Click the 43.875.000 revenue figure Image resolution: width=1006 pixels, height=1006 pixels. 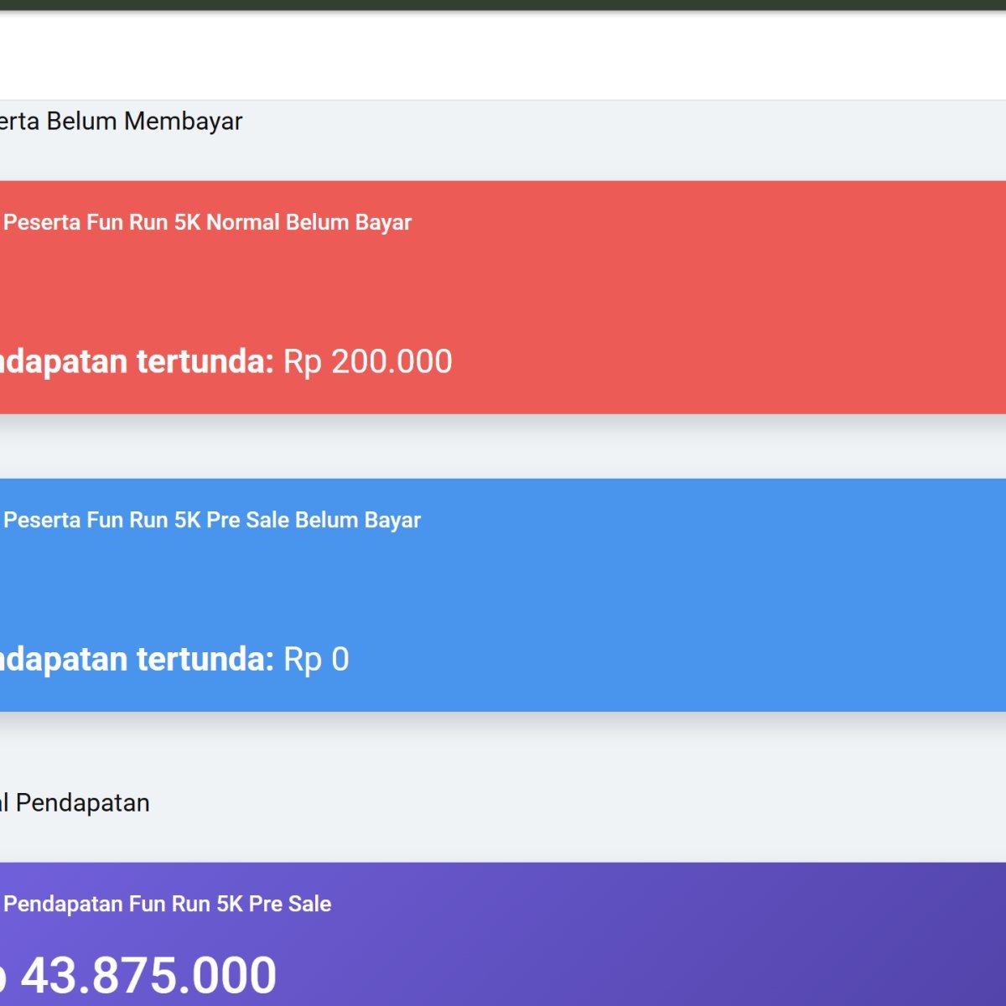coord(148,975)
